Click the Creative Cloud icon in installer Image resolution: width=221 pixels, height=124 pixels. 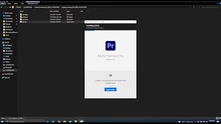click(x=110, y=75)
